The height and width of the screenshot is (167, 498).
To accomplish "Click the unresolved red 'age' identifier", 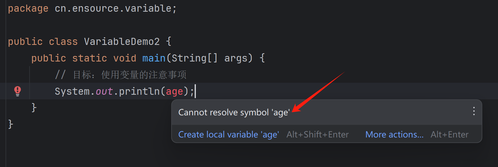I will [x=174, y=91].
